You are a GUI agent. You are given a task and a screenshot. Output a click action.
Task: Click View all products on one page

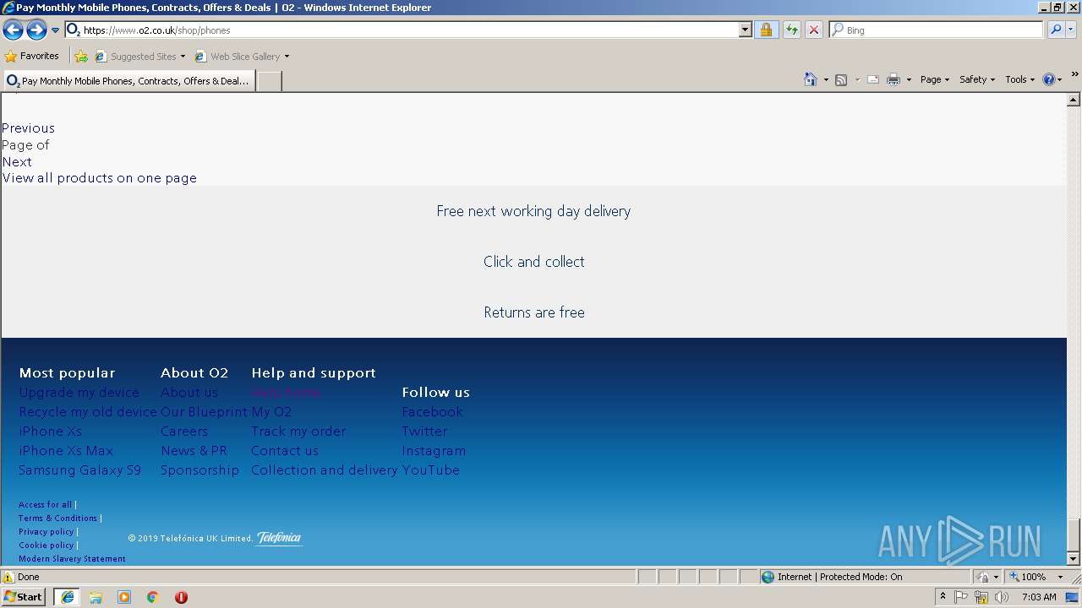pyautogui.click(x=99, y=178)
